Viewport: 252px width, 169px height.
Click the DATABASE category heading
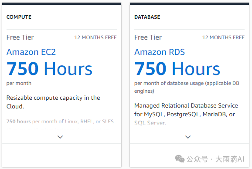147,17
